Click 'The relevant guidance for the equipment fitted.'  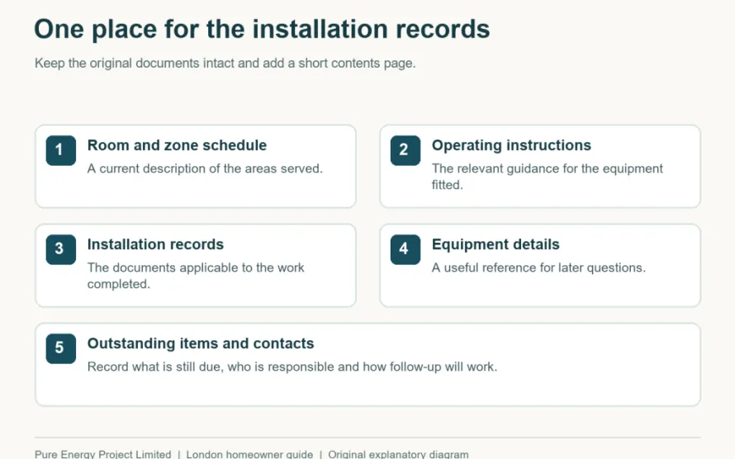point(547,177)
